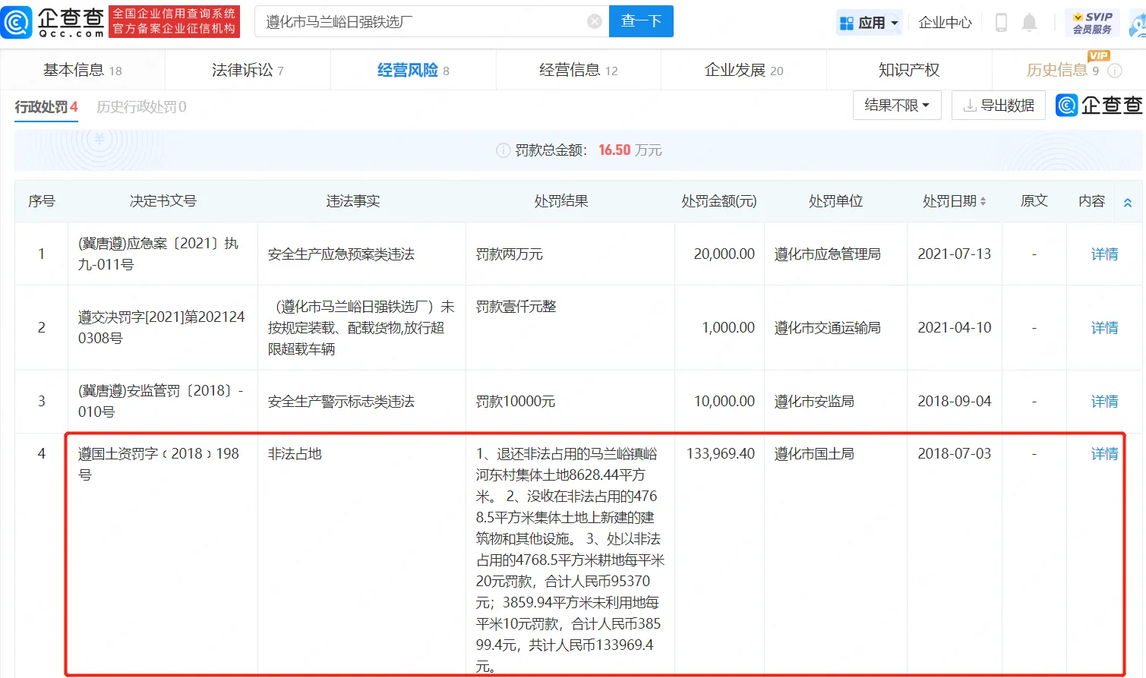Open the 结果不限 filter dropdown
1146x678 pixels.
tap(897, 105)
